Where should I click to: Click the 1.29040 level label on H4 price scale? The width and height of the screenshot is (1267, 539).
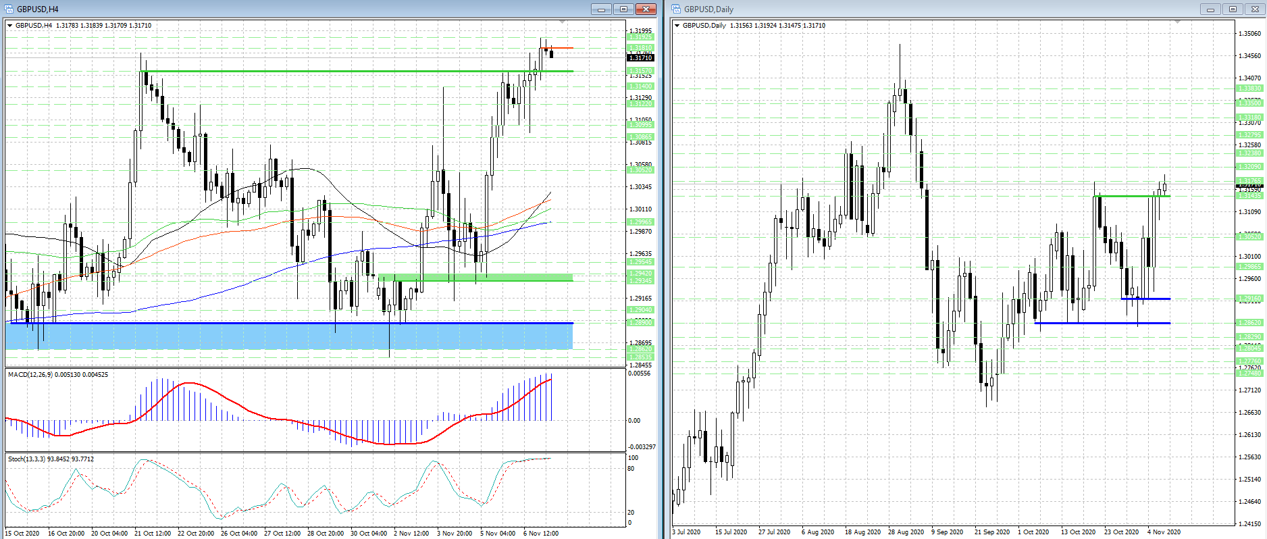coord(641,310)
